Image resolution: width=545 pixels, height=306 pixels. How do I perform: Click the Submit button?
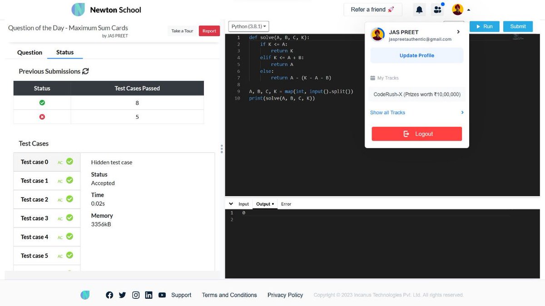517,26
